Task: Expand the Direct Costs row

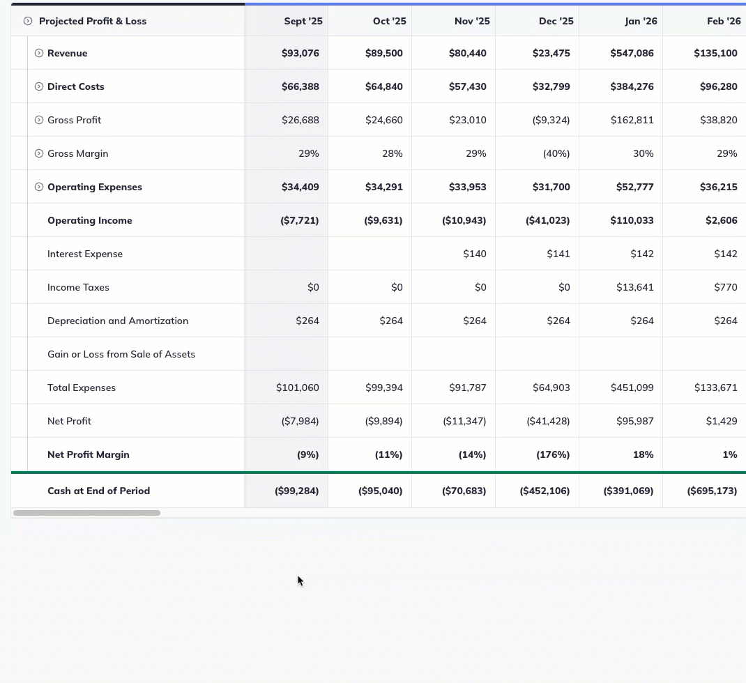Action: point(39,86)
